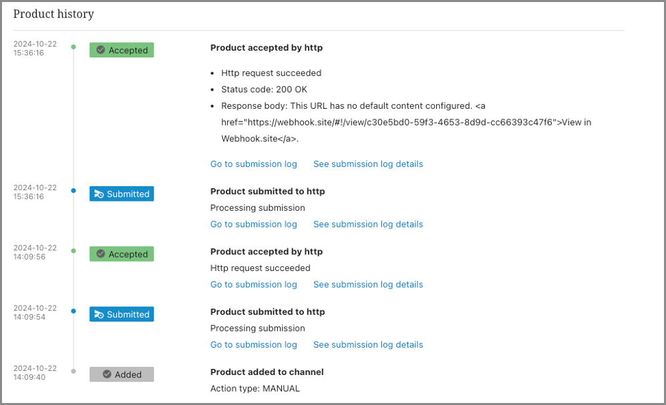Click the send icon in the 15:36:16 Submitted badge
This screenshot has height=405, width=666.
99,194
